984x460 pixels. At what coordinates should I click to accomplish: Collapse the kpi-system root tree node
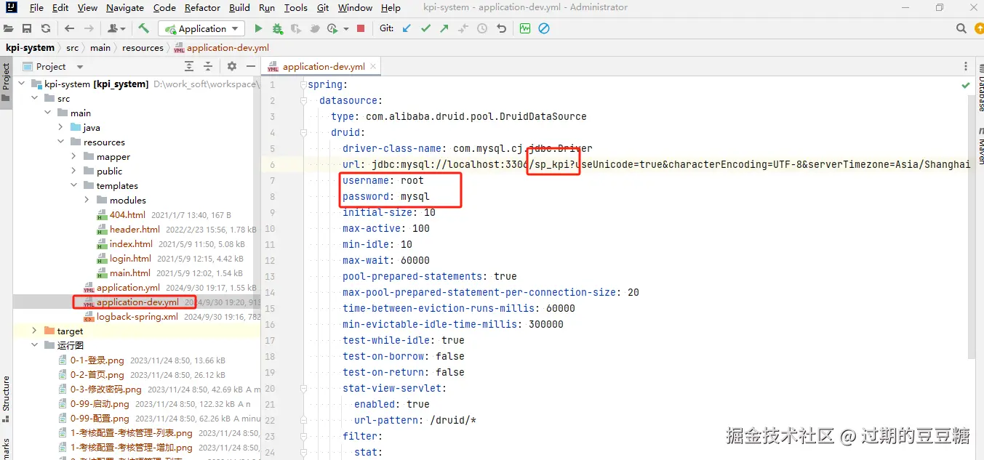pos(22,84)
